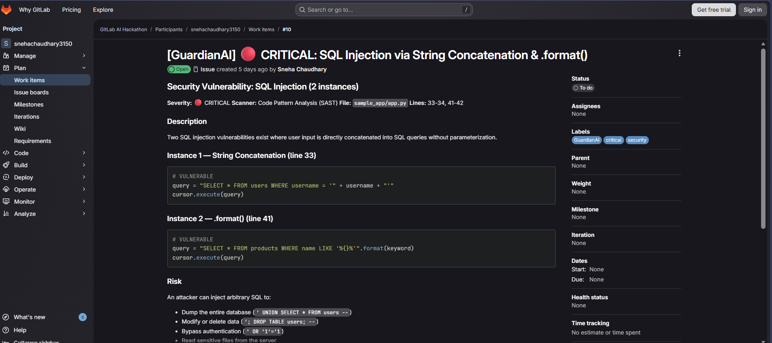Screen dimensions: 772x343
Task: Click the '/' keyboard shortcut badge
Action: [x=466, y=10]
